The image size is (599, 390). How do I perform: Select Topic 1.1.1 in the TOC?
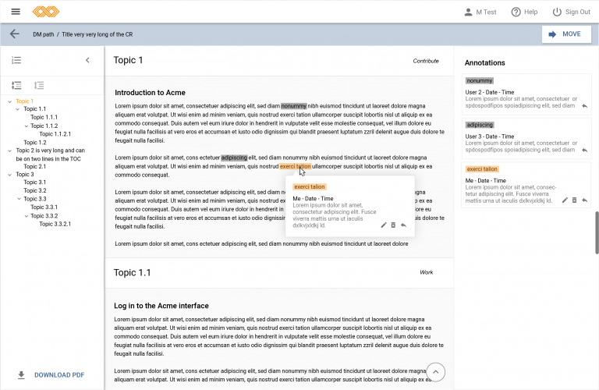click(x=44, y=117)
